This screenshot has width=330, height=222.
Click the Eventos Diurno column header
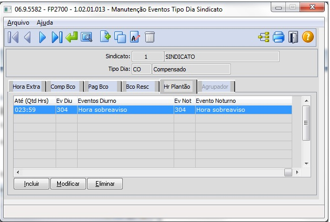pos(125,101)
